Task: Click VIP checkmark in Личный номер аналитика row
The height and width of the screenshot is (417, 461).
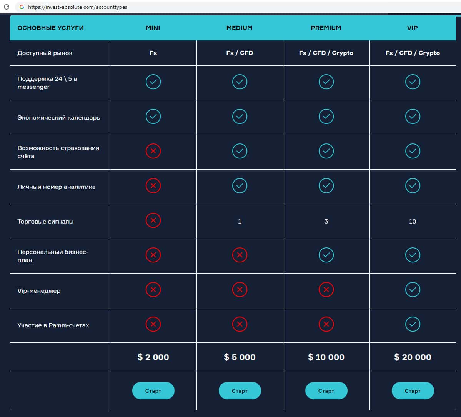Action: click(413, 185)
